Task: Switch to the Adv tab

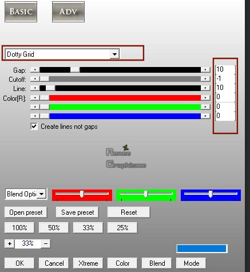Action: 68,11
